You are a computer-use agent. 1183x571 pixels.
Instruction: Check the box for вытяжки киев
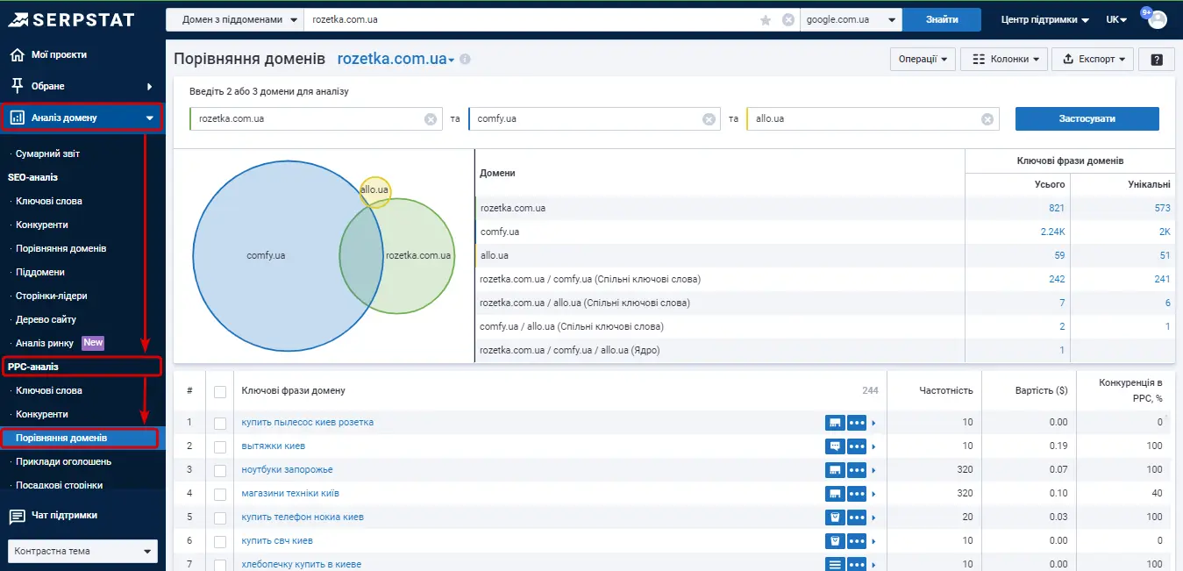click(220, 447)
